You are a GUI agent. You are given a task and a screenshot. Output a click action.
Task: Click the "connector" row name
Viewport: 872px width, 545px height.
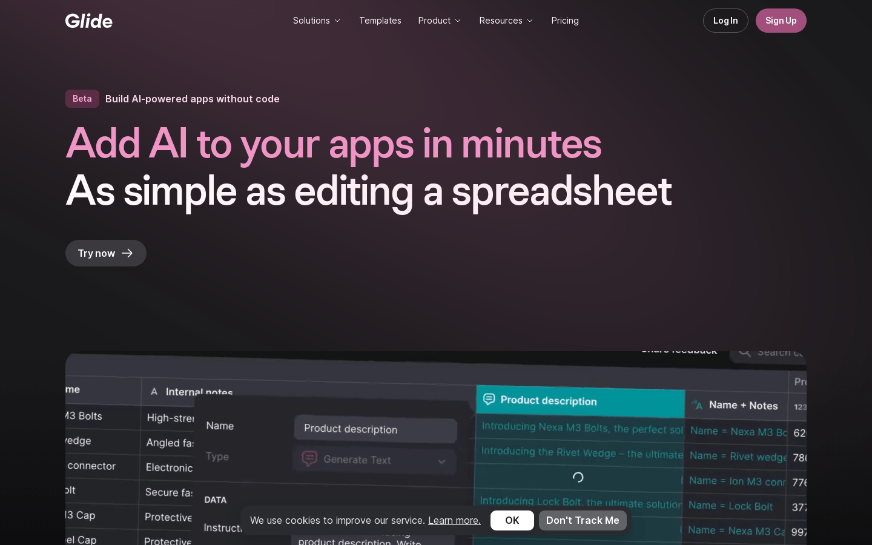tap(91, 466)
